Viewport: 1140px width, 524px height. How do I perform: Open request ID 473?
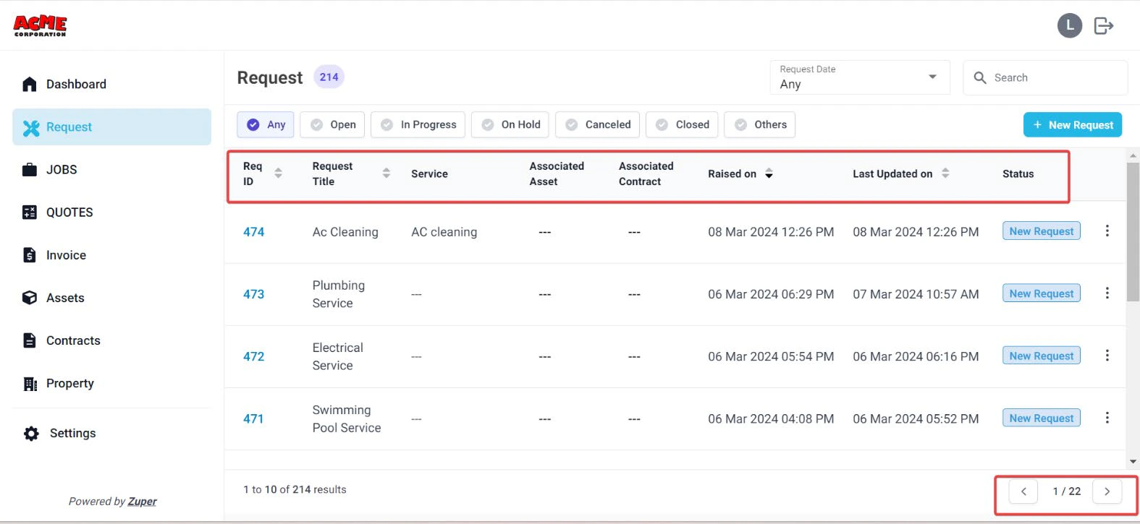(253, 294)
